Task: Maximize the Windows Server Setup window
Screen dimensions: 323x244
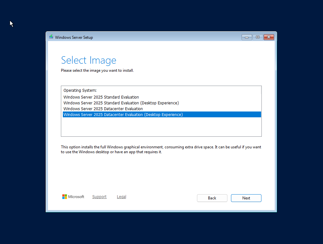Action: tap(258, 37)
